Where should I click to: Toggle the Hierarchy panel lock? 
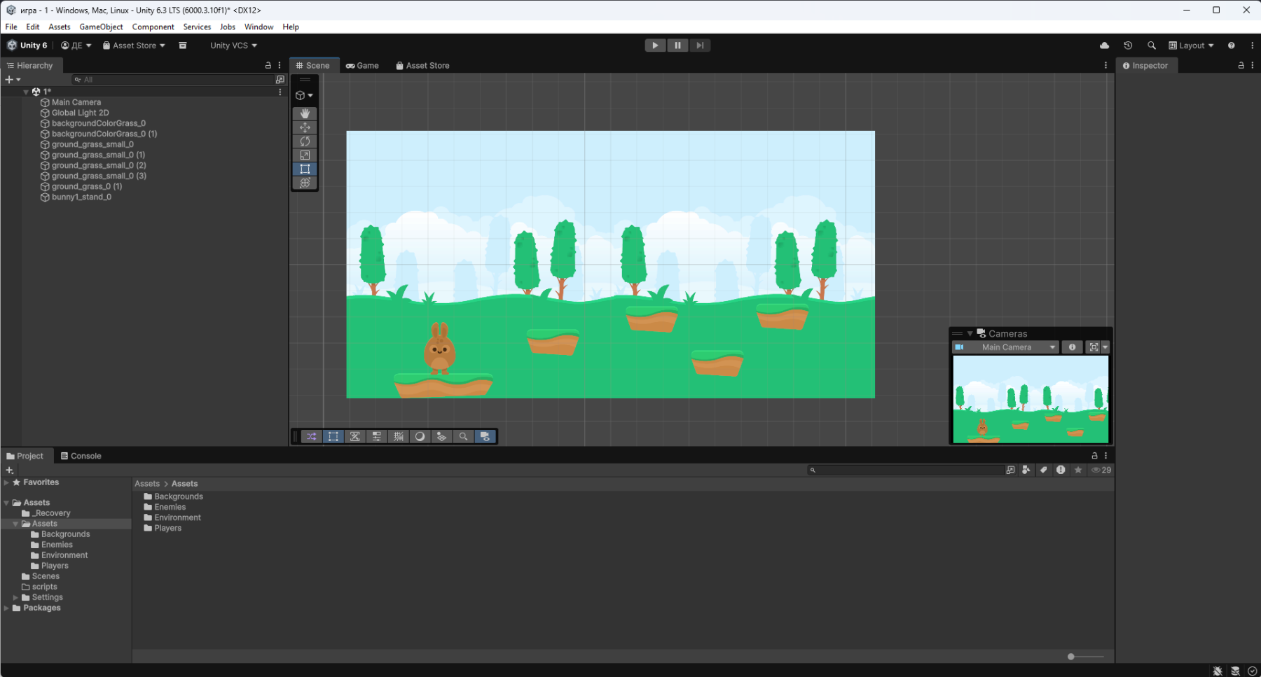268,65
